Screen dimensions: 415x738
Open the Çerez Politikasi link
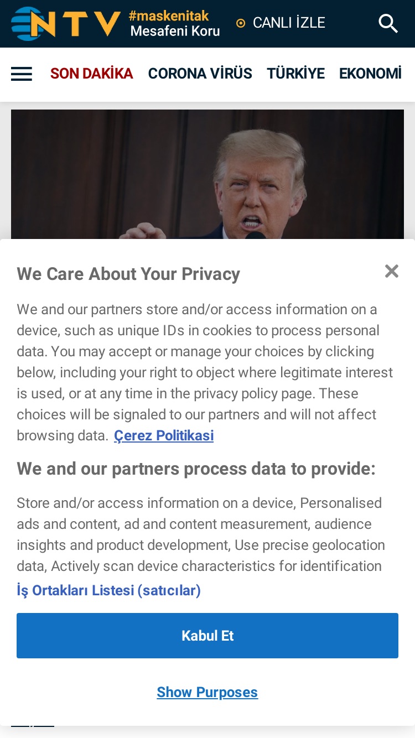coord(164,436)
